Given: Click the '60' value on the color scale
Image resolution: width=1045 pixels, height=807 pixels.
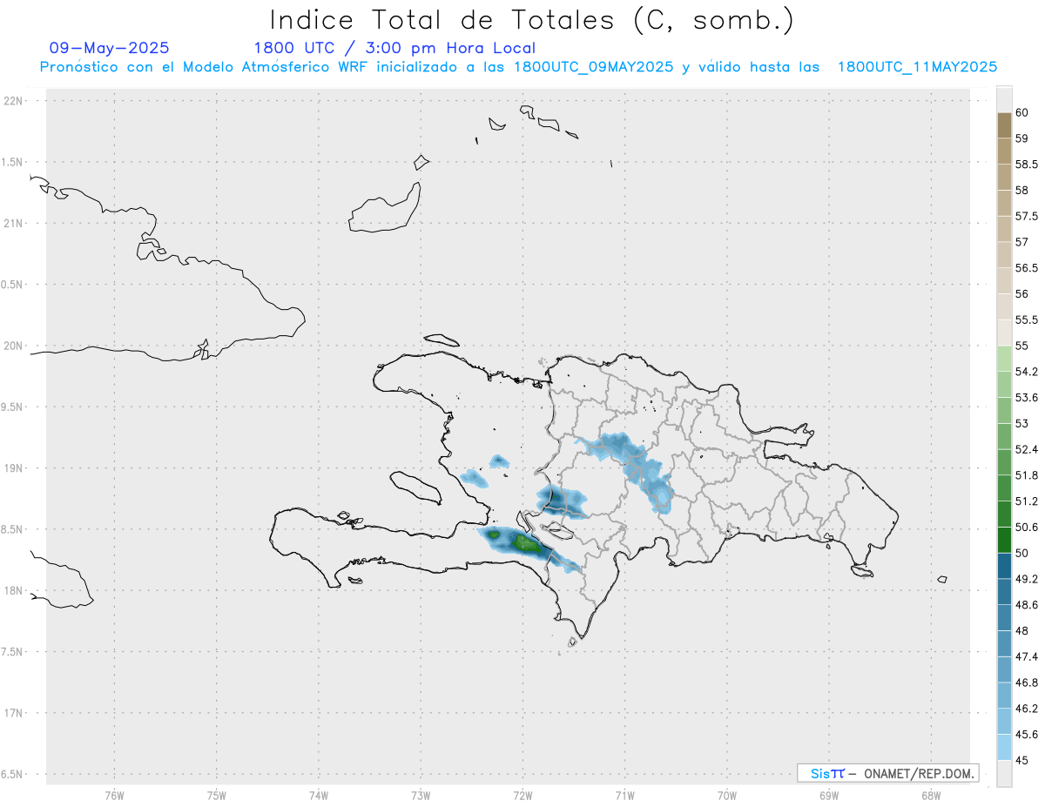Looking at the screenshot, I should [x=1021, y=112].
